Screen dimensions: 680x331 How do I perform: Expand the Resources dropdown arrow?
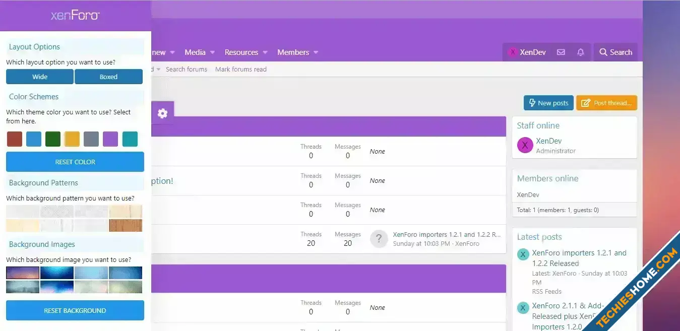265,52
